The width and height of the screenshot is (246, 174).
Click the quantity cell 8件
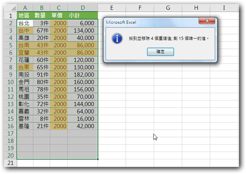pyautogui.click(x=42, y=119)
